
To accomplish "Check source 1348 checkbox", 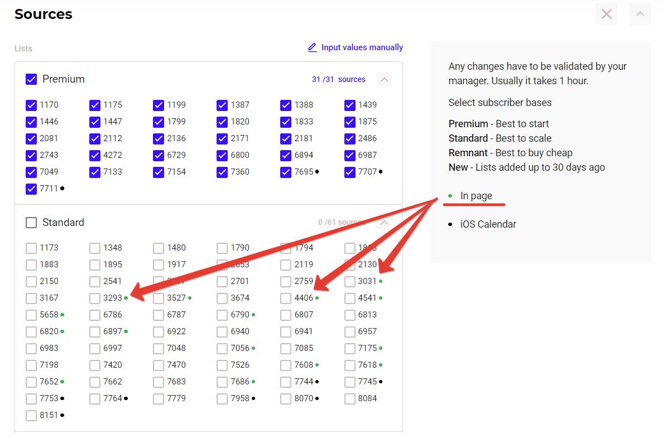I will pos(95,248).
